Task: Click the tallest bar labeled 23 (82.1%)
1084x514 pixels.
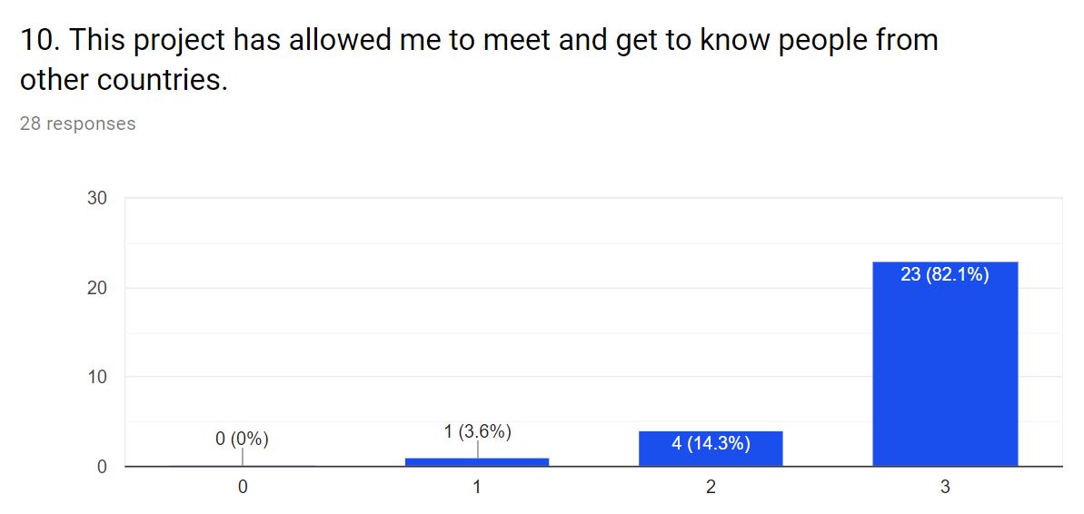Action: point(945,364)
